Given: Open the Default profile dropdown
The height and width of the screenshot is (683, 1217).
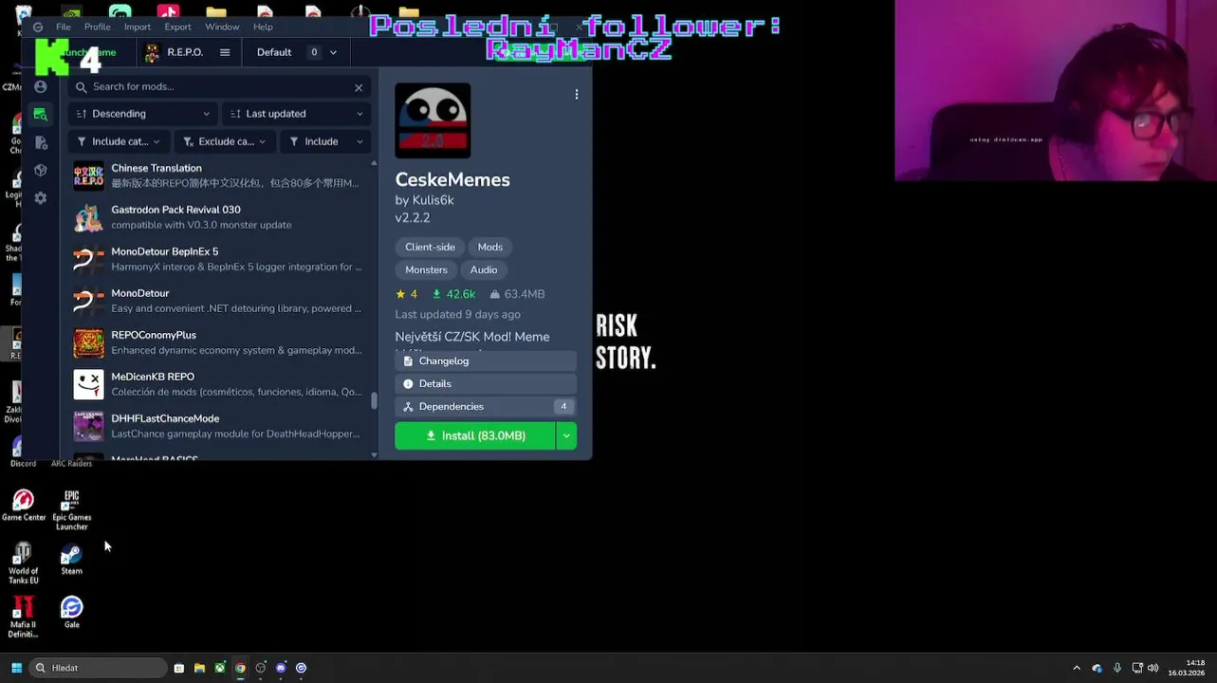Looking at the screenshot, I should tap(296, 52).
